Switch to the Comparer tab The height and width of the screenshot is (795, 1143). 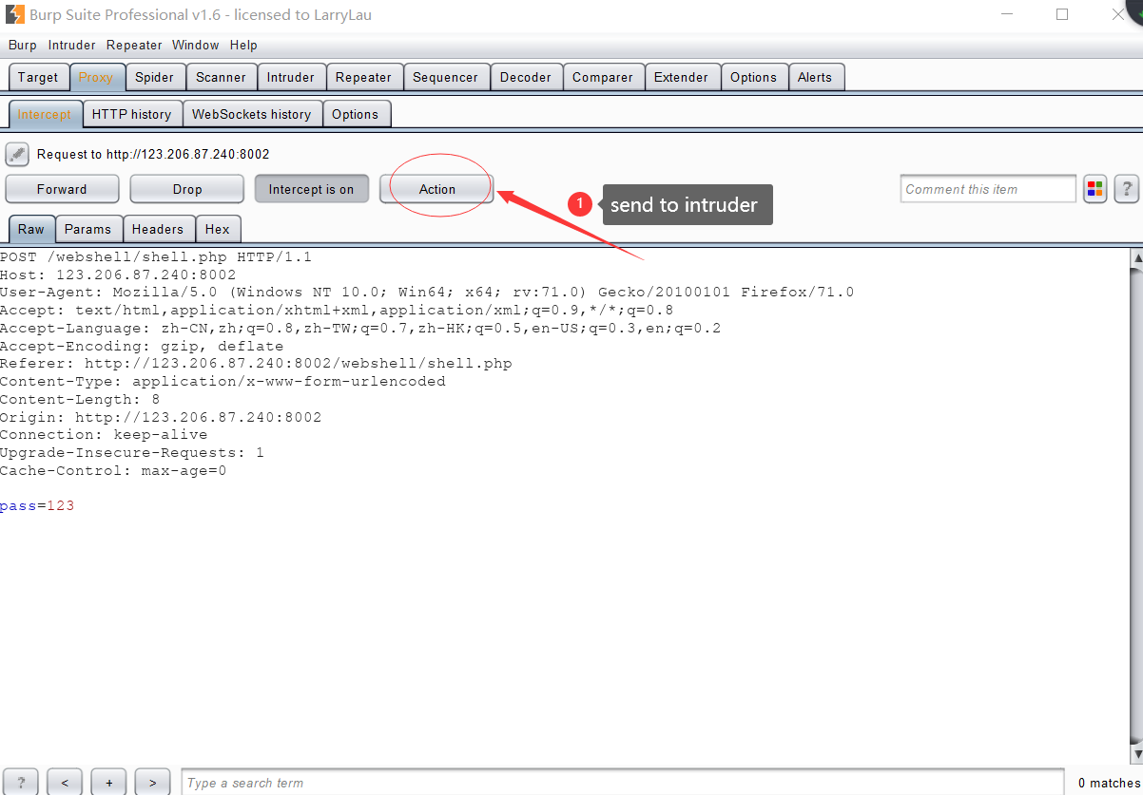[603, 77]
